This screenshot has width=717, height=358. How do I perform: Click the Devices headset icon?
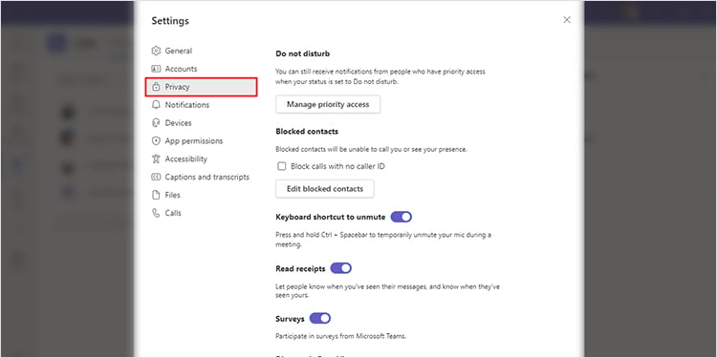pyautogui.click(x=156, y=123)
